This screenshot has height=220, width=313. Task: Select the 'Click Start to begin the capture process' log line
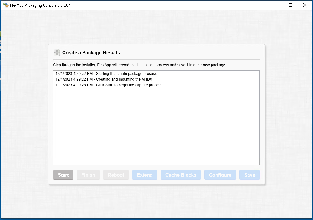coord(109,85)
